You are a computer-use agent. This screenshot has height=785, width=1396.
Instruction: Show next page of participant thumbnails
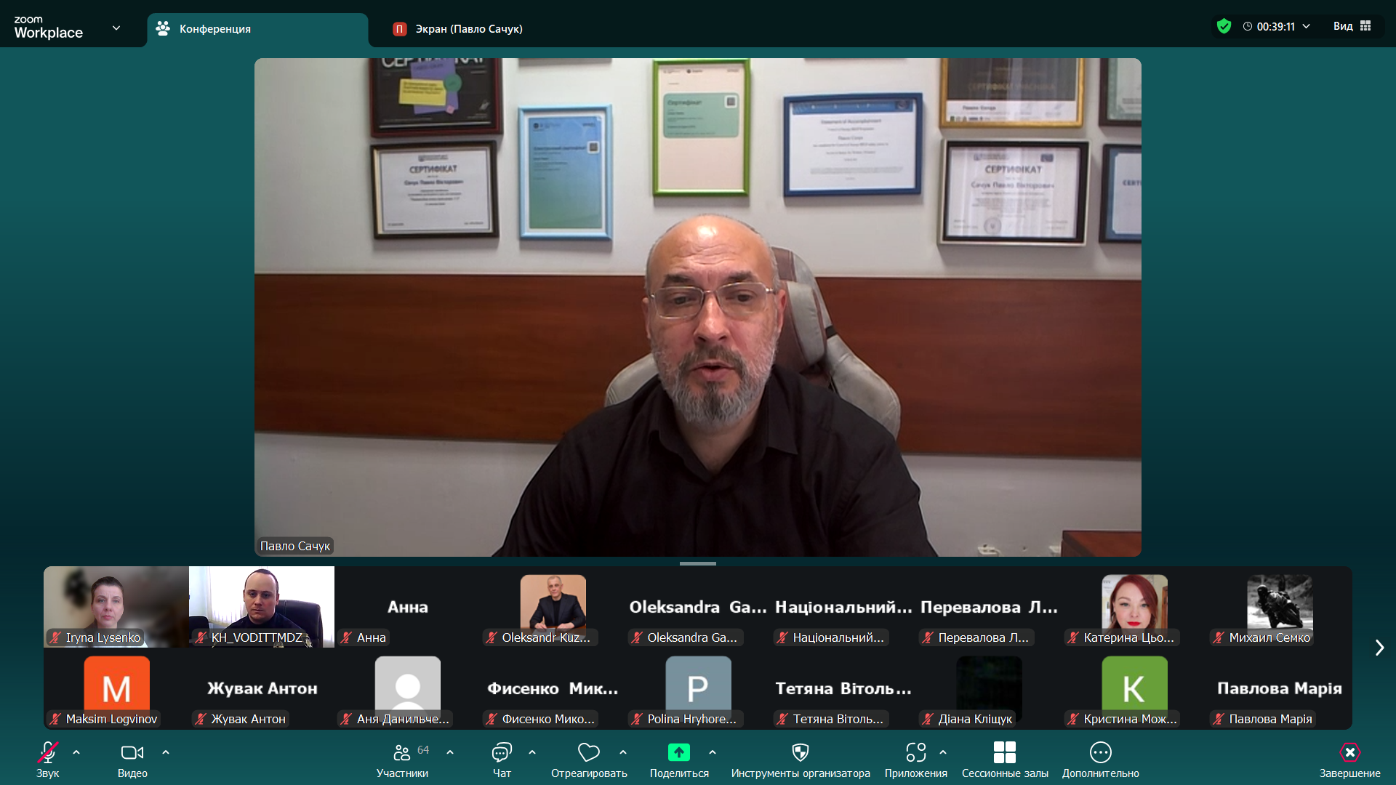1379,648
